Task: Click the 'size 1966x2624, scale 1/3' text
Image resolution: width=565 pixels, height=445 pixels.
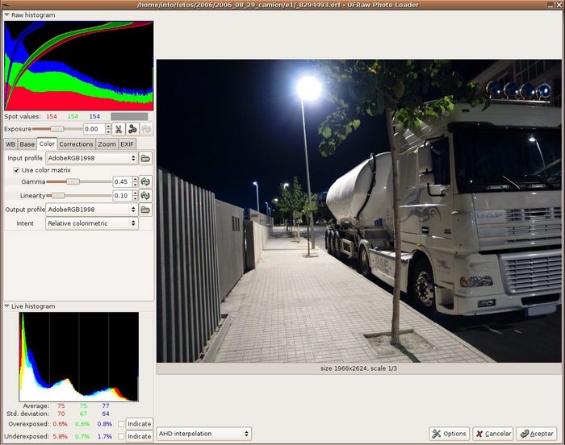Action: [x=359, y=368]
